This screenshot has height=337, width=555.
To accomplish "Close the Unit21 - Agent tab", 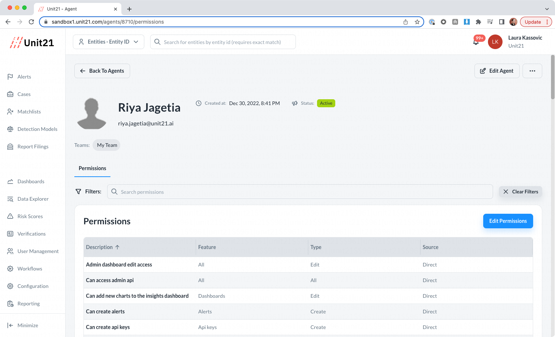I will 116,9.
